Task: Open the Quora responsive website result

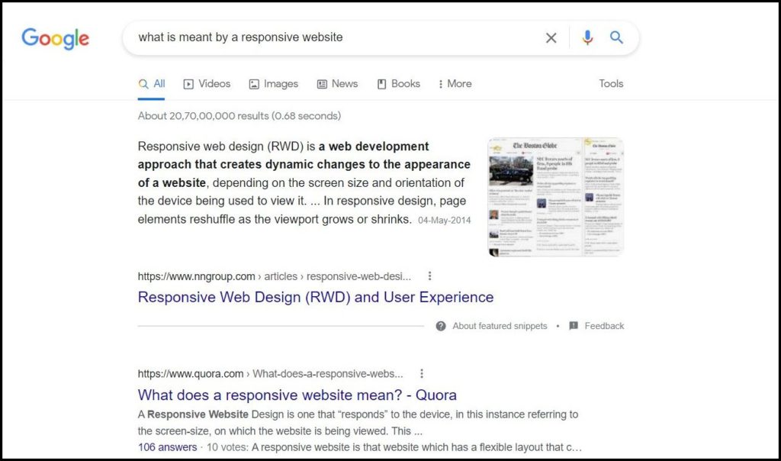Action: click(x=297, y=395)
